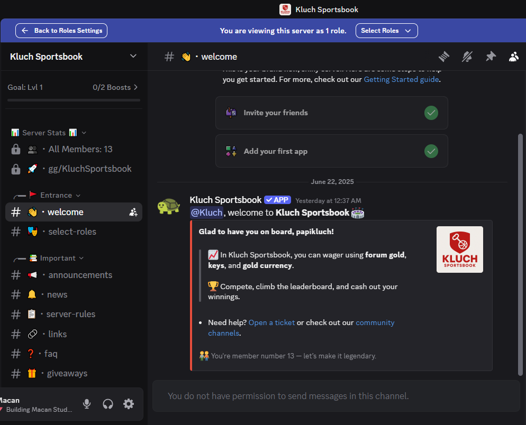
Task: Open the Add your first app card
Action: pyautogui.click(x=331, y=151)
